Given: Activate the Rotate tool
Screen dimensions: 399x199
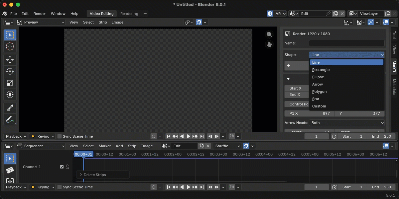Looking at the screenshot, I should pyautogui.click(x=10, y=71).
